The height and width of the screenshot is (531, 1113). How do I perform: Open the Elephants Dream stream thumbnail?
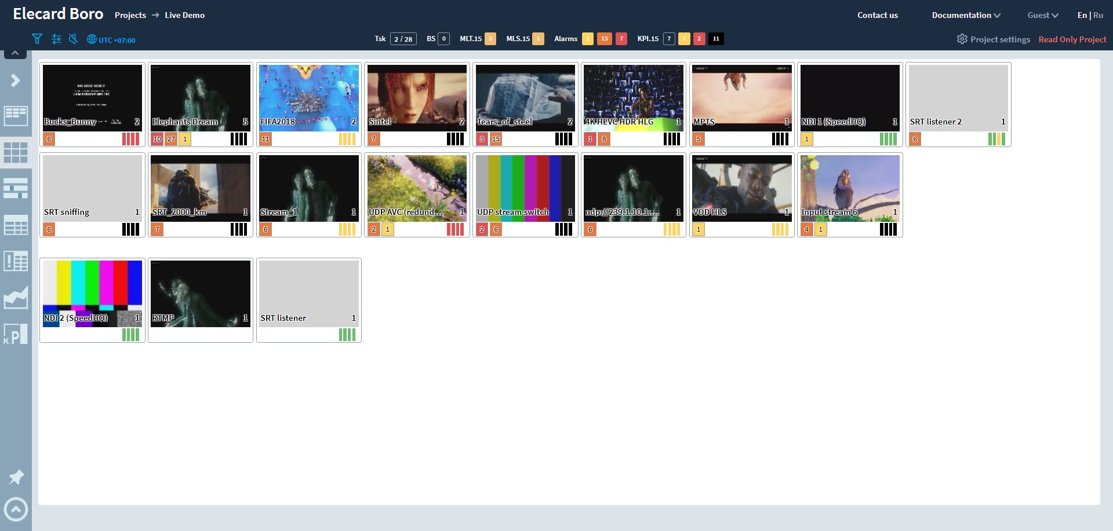tap(201, 98)
